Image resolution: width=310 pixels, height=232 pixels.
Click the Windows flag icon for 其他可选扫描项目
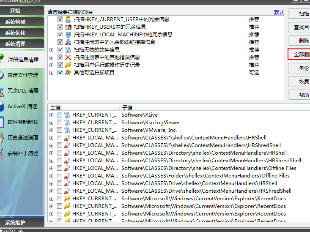click(x=68, y=73)
